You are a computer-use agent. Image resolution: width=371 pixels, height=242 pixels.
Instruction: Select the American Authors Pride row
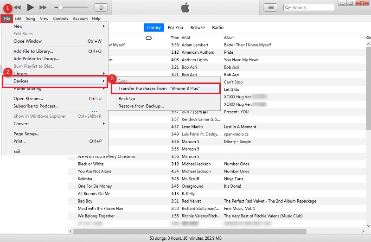pyautogui.click(x=237, y=52)
